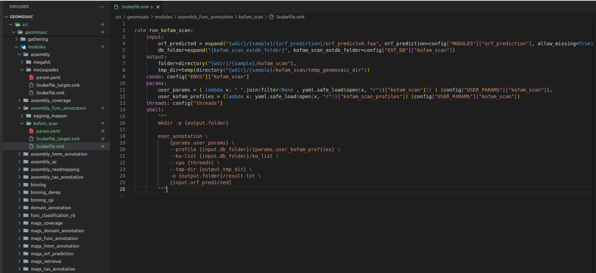Select the mags_tax_annotation folder
This screenshot has width=596, height=273.
tap(56, 269)
